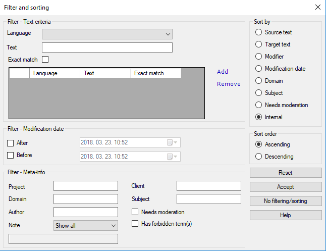The image size is (326, 251).
Task: Choose Descending sort order
Action: pos(259,157)
